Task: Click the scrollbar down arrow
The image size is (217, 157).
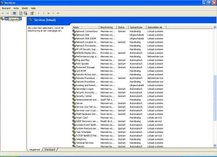Action: click(x=215, y=146)
